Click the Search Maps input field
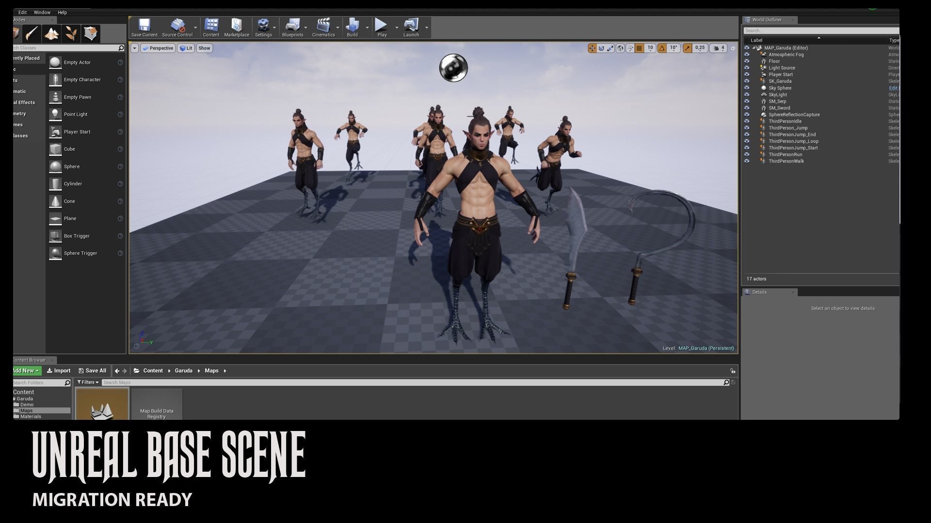931x523 pixels. 412,383
